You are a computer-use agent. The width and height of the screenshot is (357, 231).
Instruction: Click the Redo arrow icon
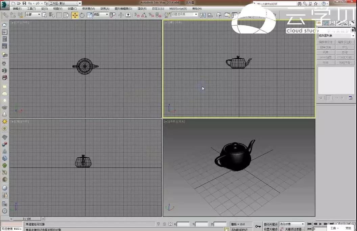(x=38, y=3)
